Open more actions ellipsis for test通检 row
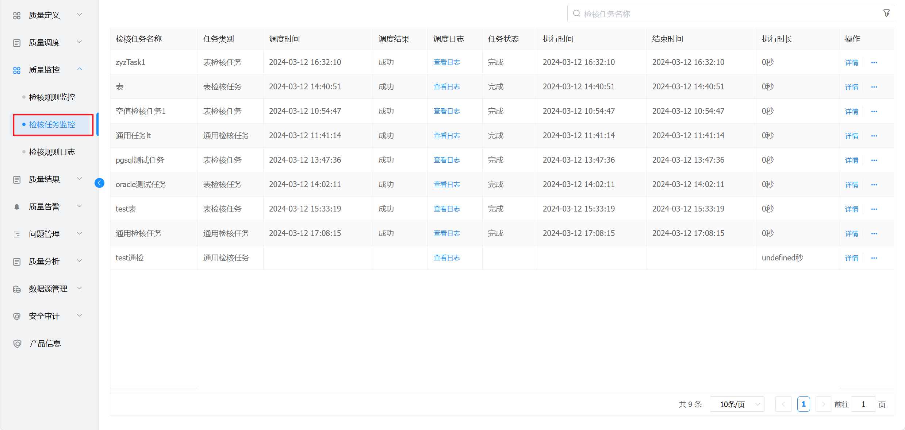The height and width of the screenshot is (430, 905). pyautogui.click(x=874, y=258)
